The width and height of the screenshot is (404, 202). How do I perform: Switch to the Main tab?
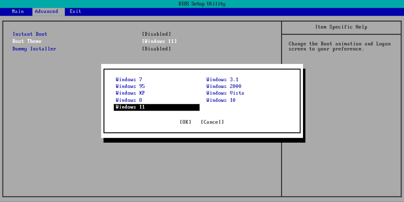18,12
